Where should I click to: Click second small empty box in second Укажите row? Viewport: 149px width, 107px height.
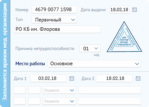pos(34,101)
